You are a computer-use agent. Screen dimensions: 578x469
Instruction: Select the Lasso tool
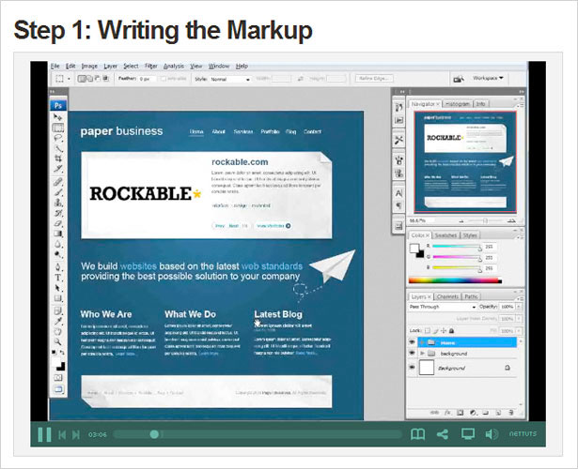[58, 138]
